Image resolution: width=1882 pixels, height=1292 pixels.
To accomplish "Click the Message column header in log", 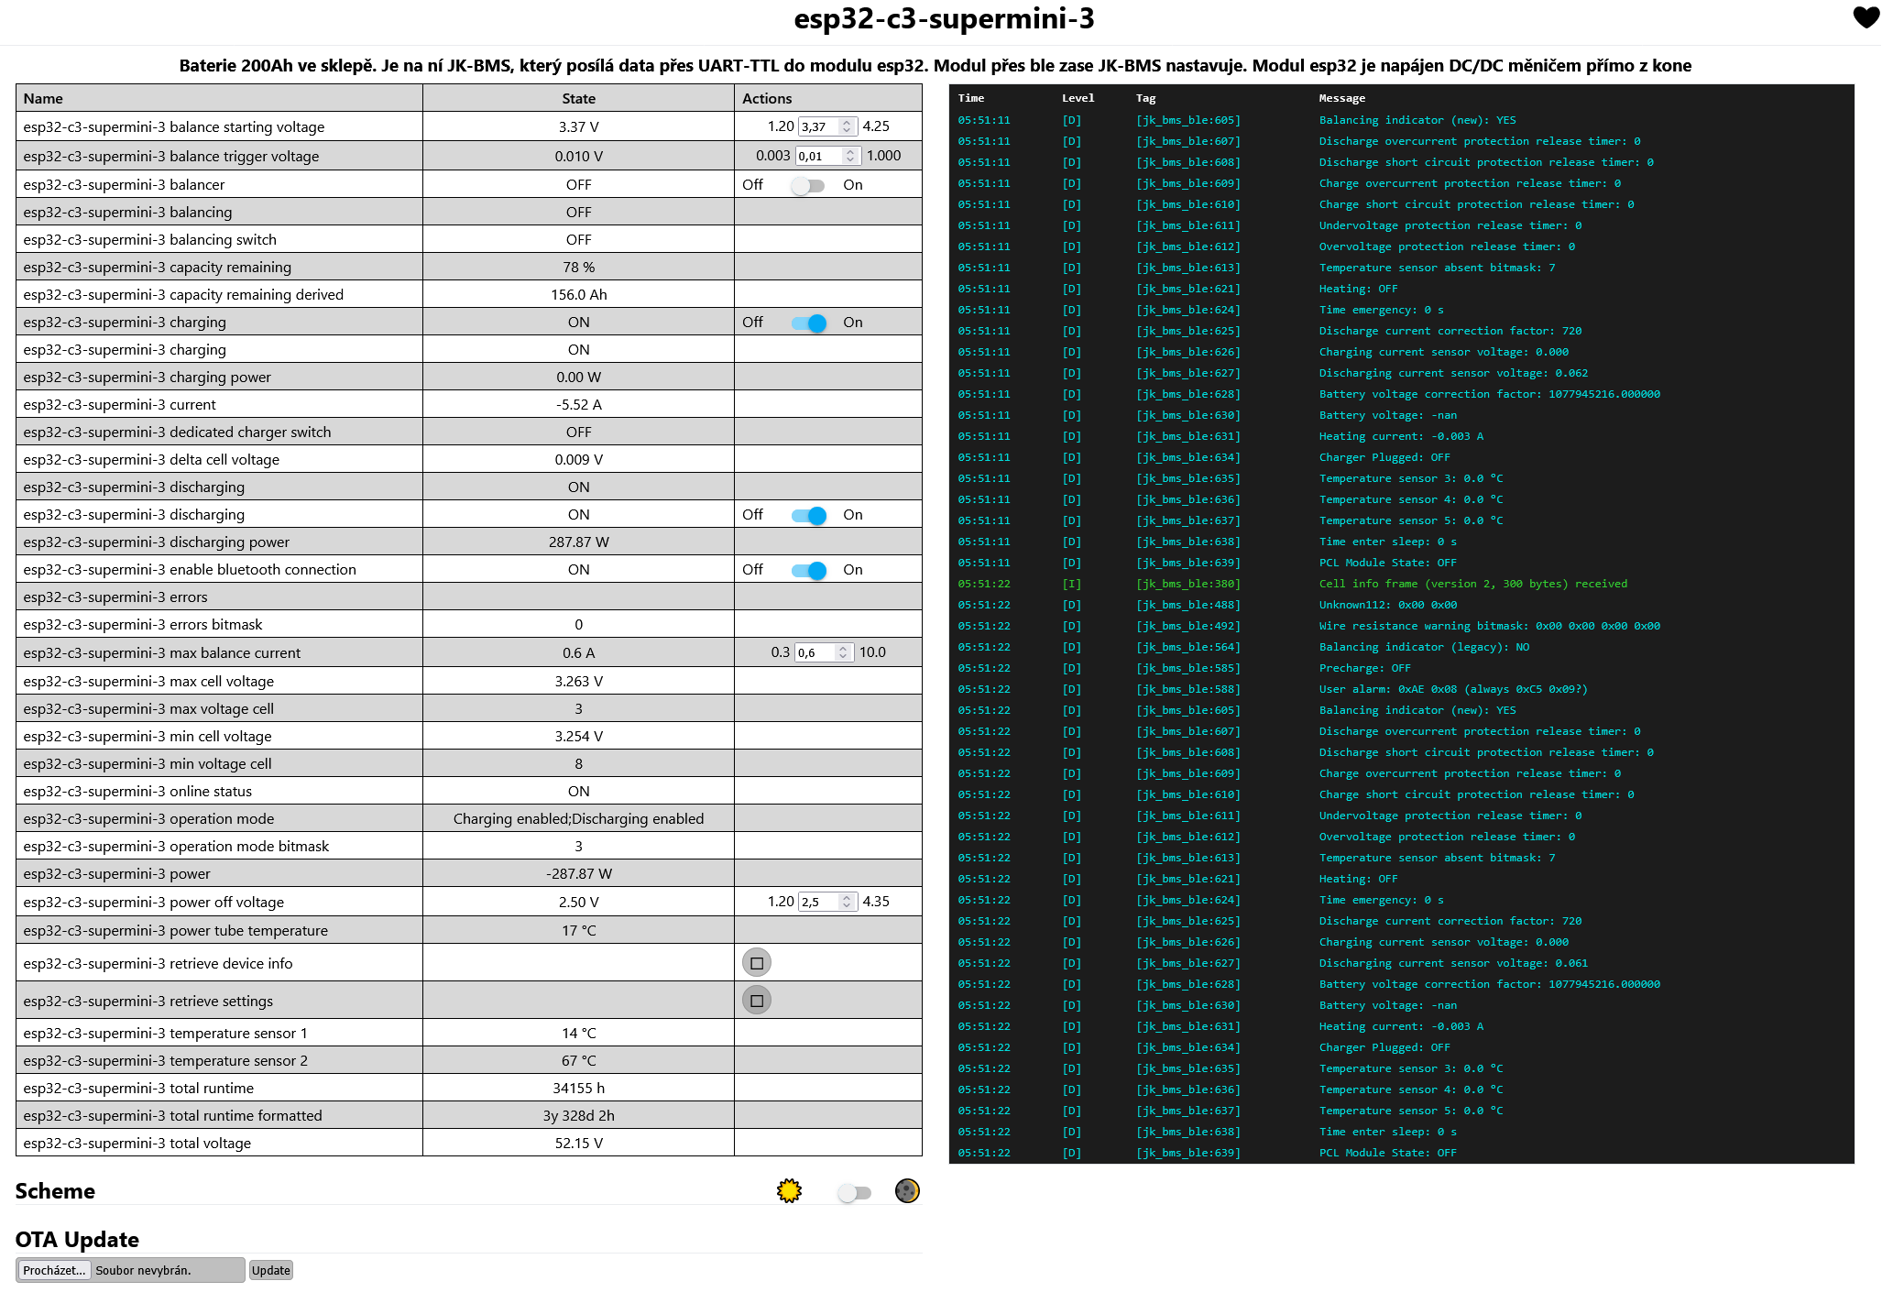I will pos(1341,98).
